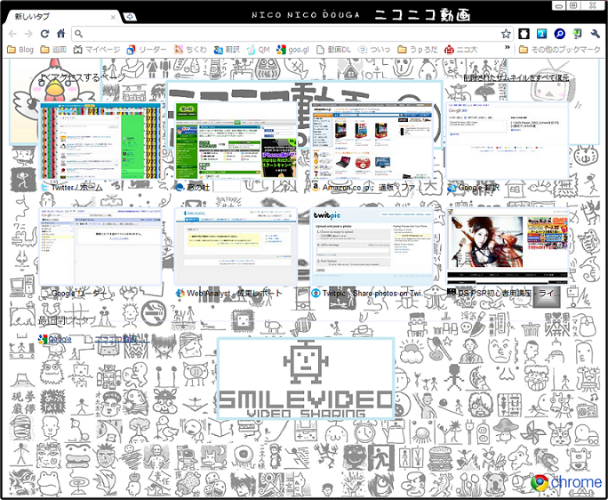Open the Google リーダー page thumbnail

pyautogui.click(x=100, y=246)
